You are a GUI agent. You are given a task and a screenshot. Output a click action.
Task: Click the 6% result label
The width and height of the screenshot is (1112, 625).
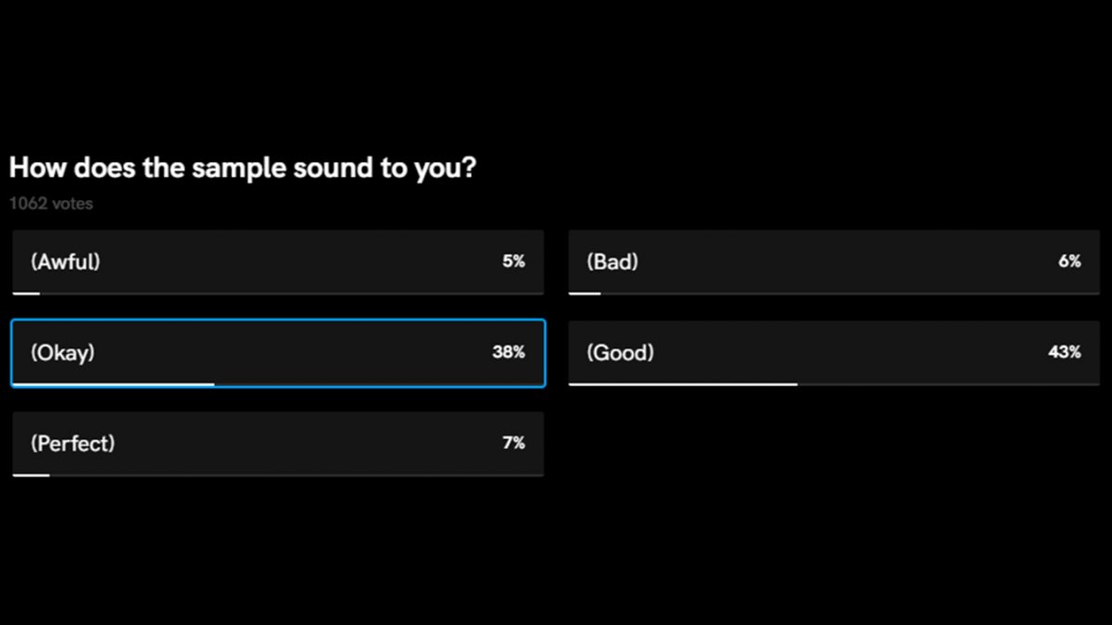point(1071,262)
